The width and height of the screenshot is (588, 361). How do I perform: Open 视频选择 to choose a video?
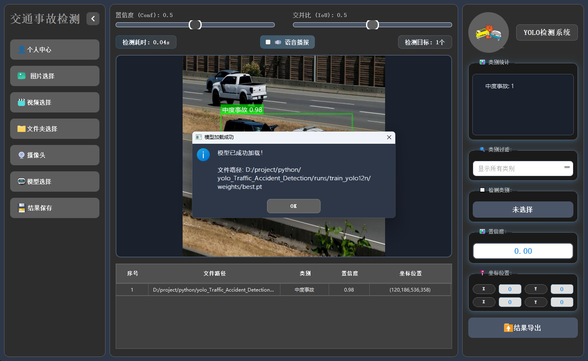(x=55, y=102)
